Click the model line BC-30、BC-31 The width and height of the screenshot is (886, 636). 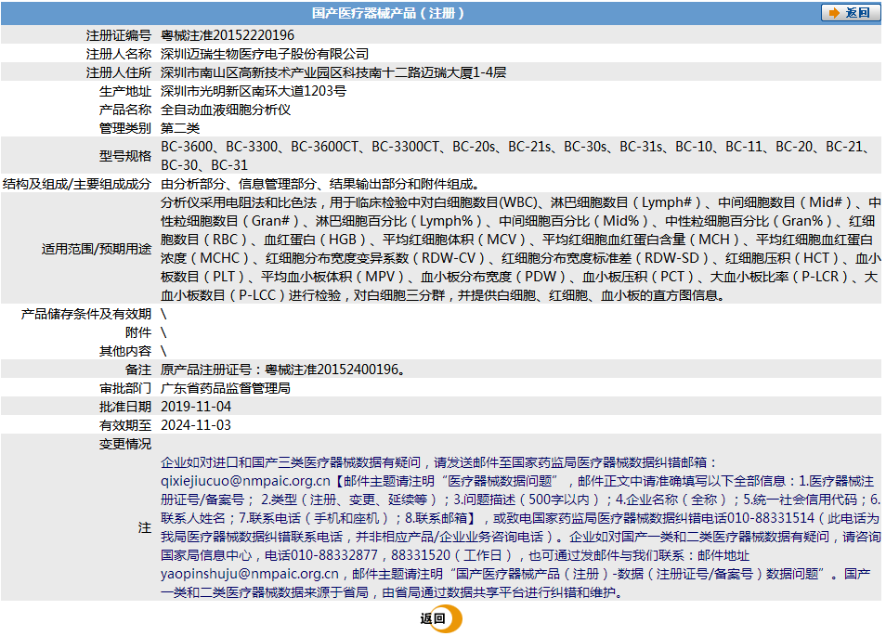pyautogui.click(x=204, y=165)
